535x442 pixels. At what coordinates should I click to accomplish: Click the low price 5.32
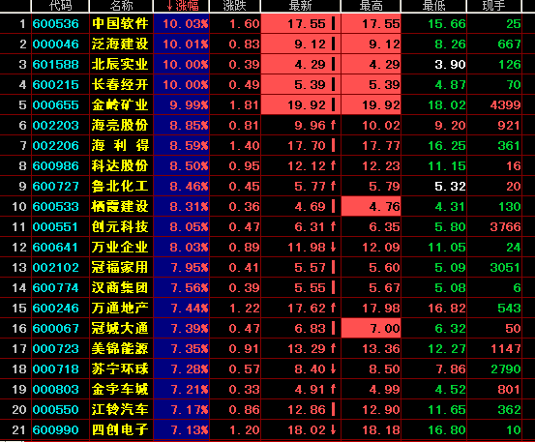(450, 187)
